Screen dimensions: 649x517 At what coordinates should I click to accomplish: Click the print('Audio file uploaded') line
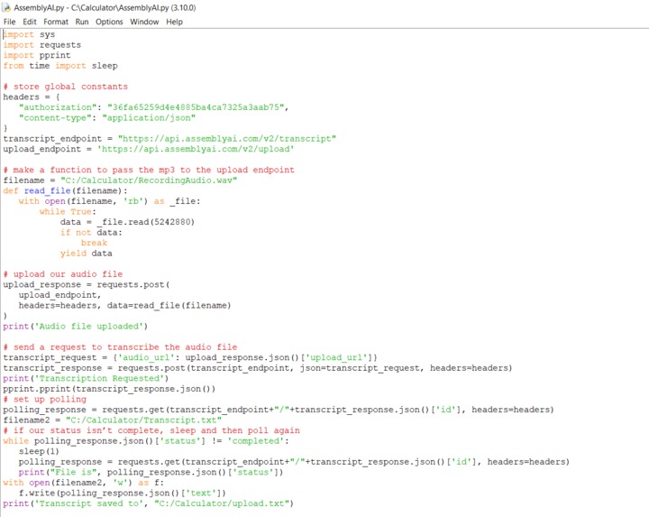[76, 327]
